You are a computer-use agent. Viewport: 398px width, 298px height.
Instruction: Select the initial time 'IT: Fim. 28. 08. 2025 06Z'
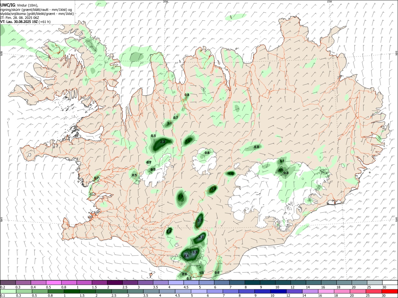tap(20, 18)
